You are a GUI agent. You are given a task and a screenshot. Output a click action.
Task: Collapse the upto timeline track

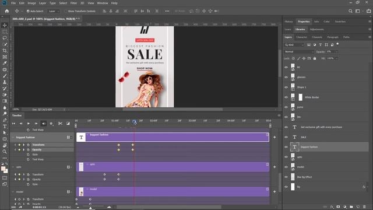click(x=13, y=167)
